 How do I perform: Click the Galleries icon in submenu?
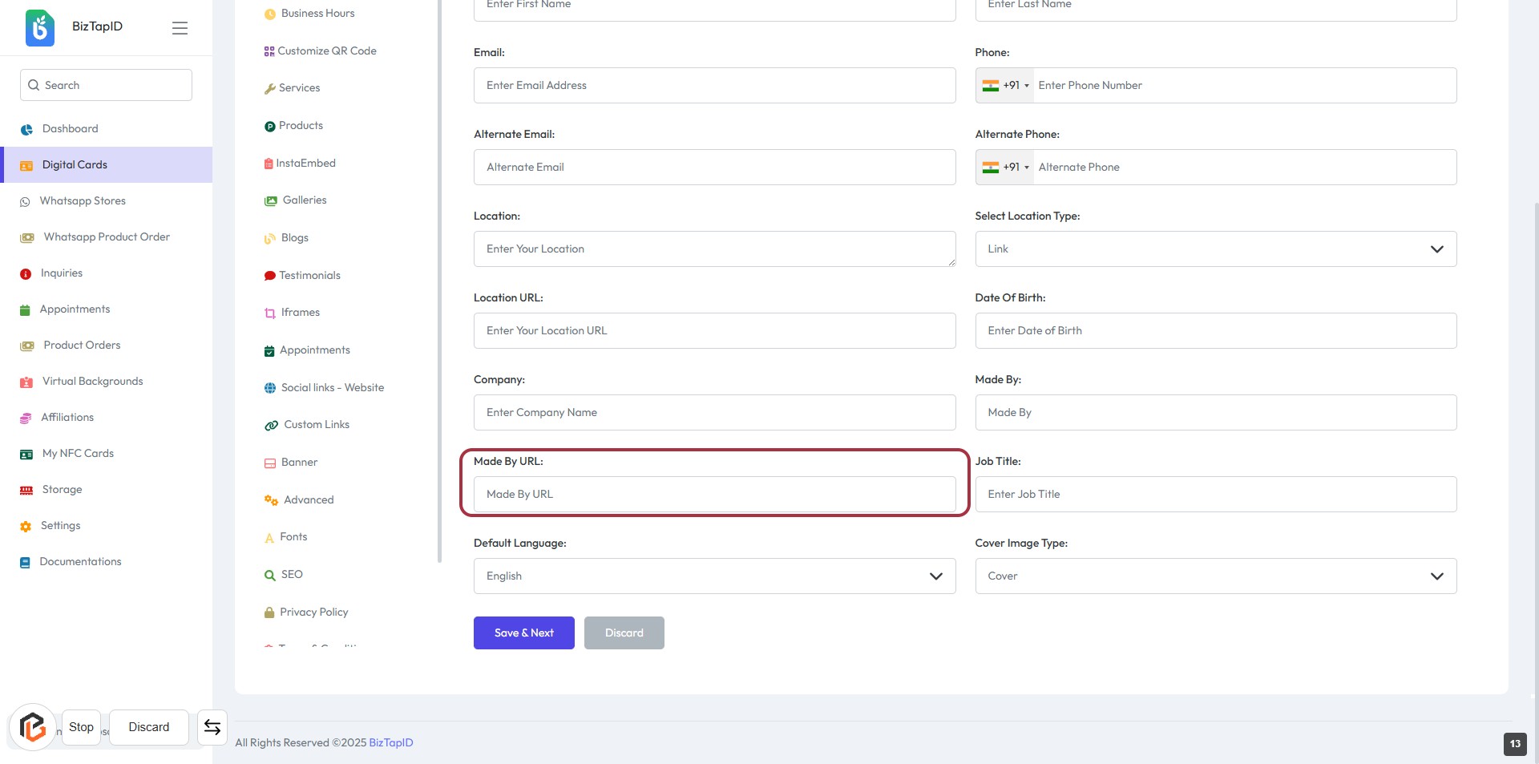tap(270, 200)
